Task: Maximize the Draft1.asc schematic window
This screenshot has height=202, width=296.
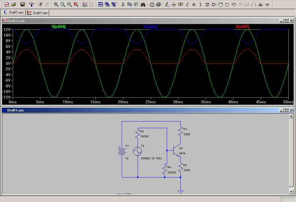Action: click(286, 110)
